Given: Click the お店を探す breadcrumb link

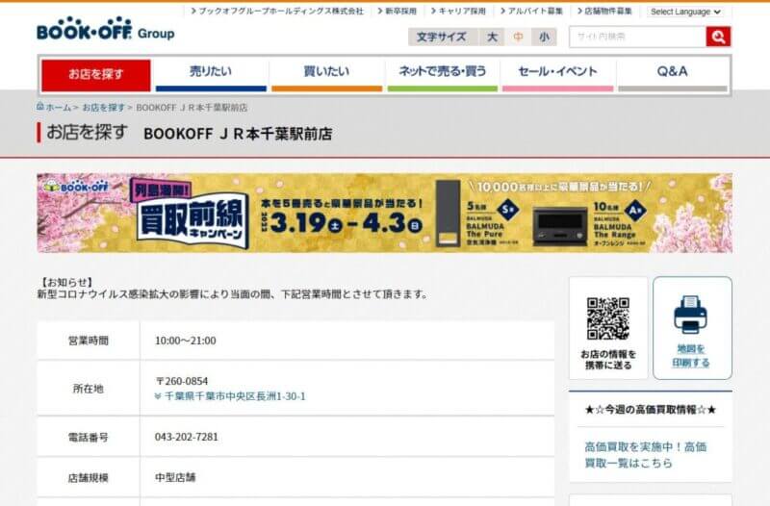Looking at the screenshot, I should tap(103, 108).
